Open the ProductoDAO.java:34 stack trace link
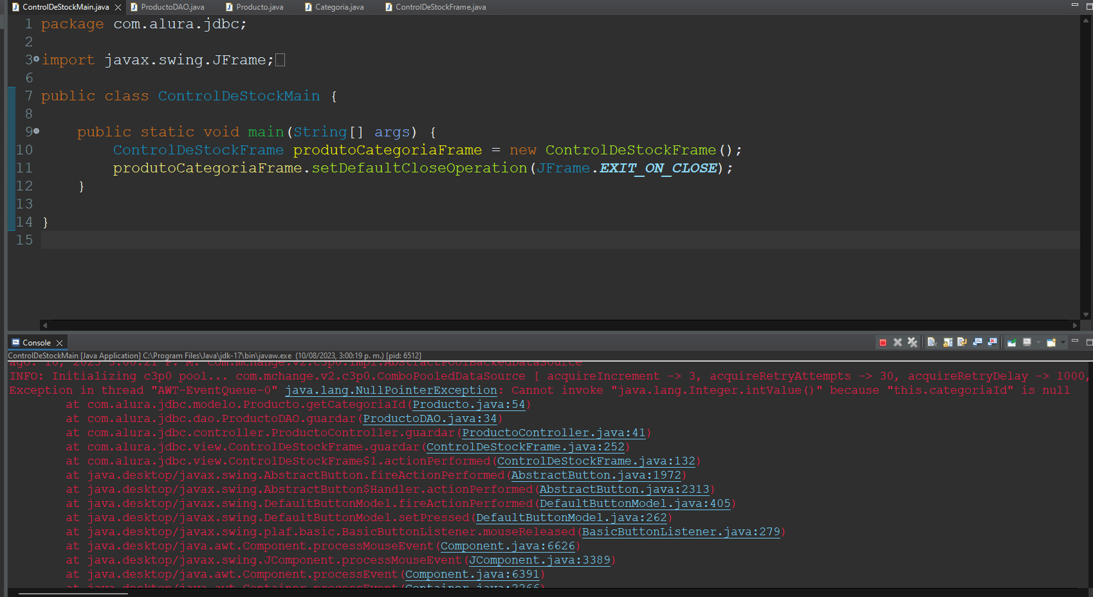 [x=430, y=418]
